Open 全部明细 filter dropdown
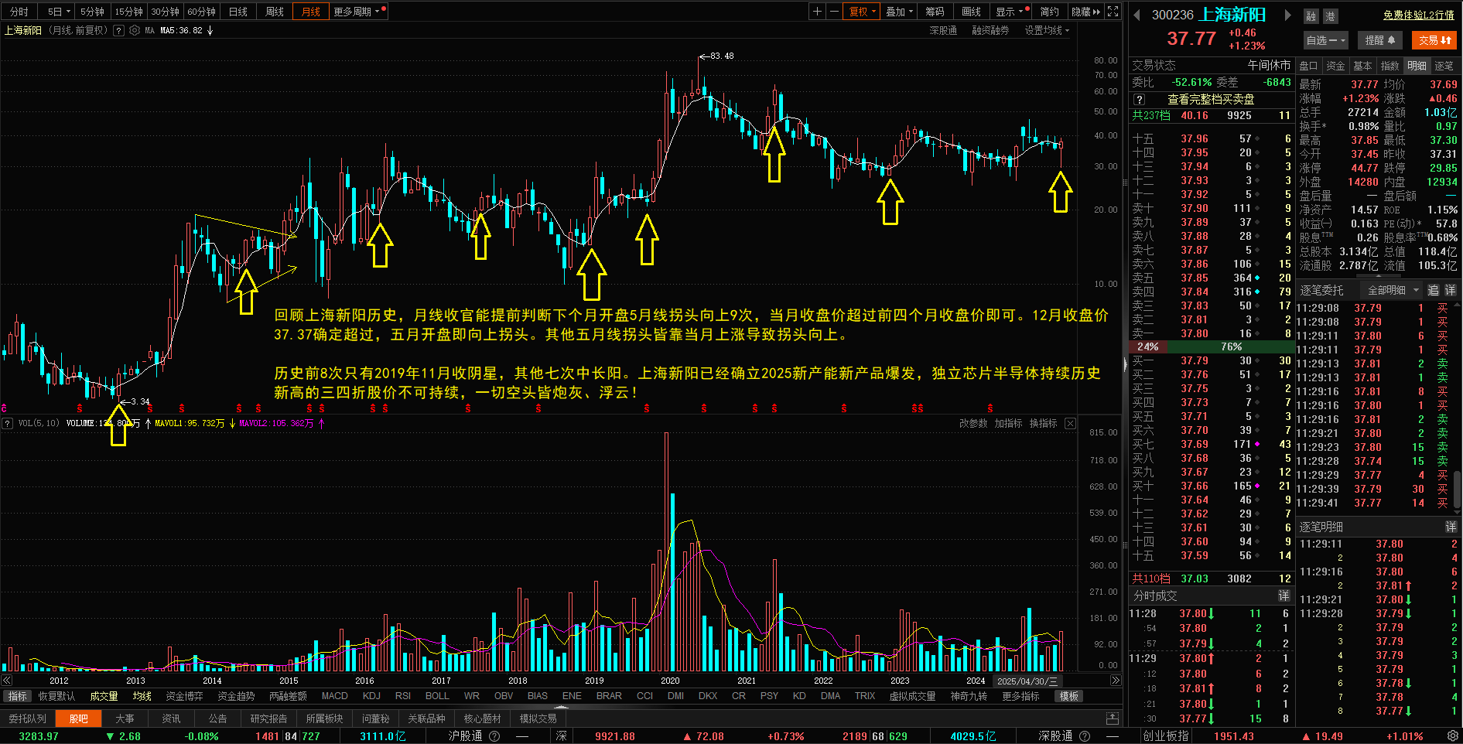This screenshot has width=1463, height=744. 1393,290
